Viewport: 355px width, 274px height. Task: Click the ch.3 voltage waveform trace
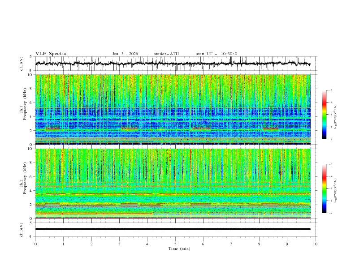(x=173, y=229)
